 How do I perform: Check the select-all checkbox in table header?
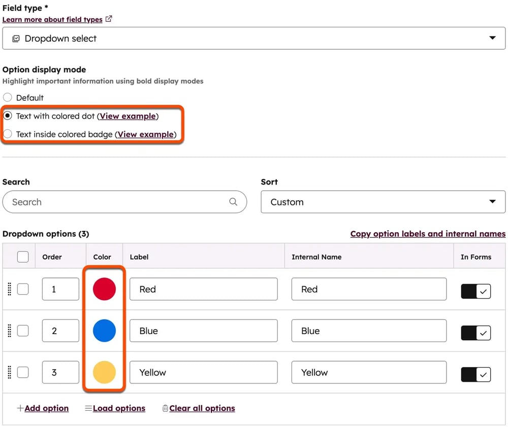(x=23, y=257)
